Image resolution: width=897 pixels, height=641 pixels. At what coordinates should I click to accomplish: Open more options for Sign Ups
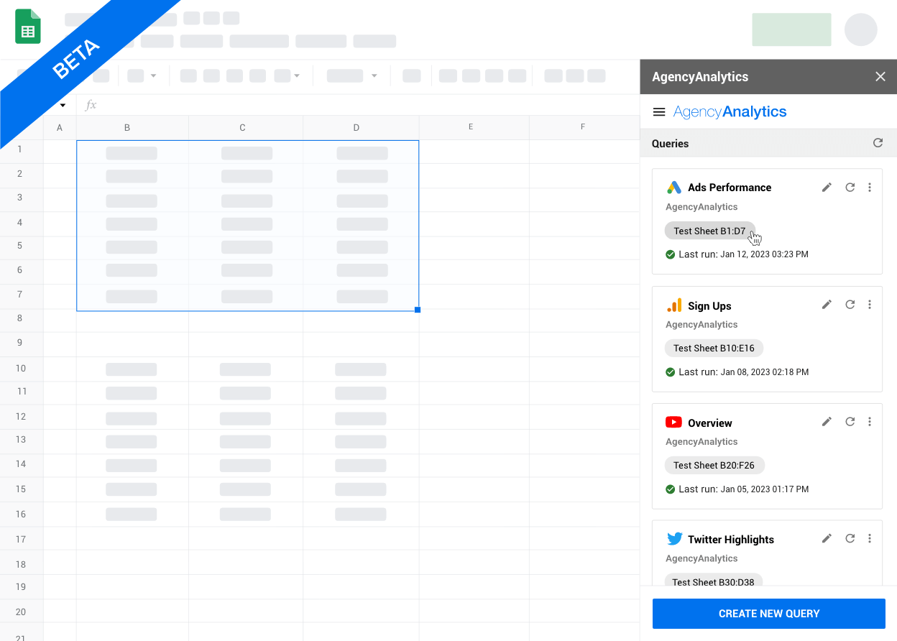[870, 305]
